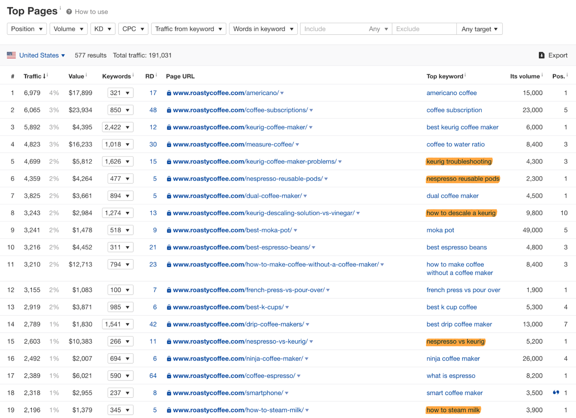Open the Words in keyword filter
This screenshot has height=418, width=576.
(263, 29)
